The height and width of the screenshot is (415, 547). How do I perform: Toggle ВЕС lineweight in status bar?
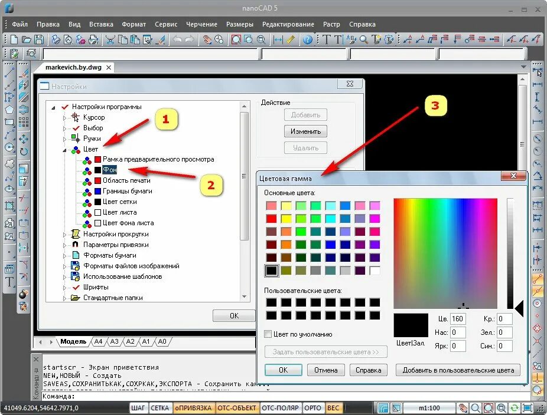pyautogui.click(x=333, y=408)
